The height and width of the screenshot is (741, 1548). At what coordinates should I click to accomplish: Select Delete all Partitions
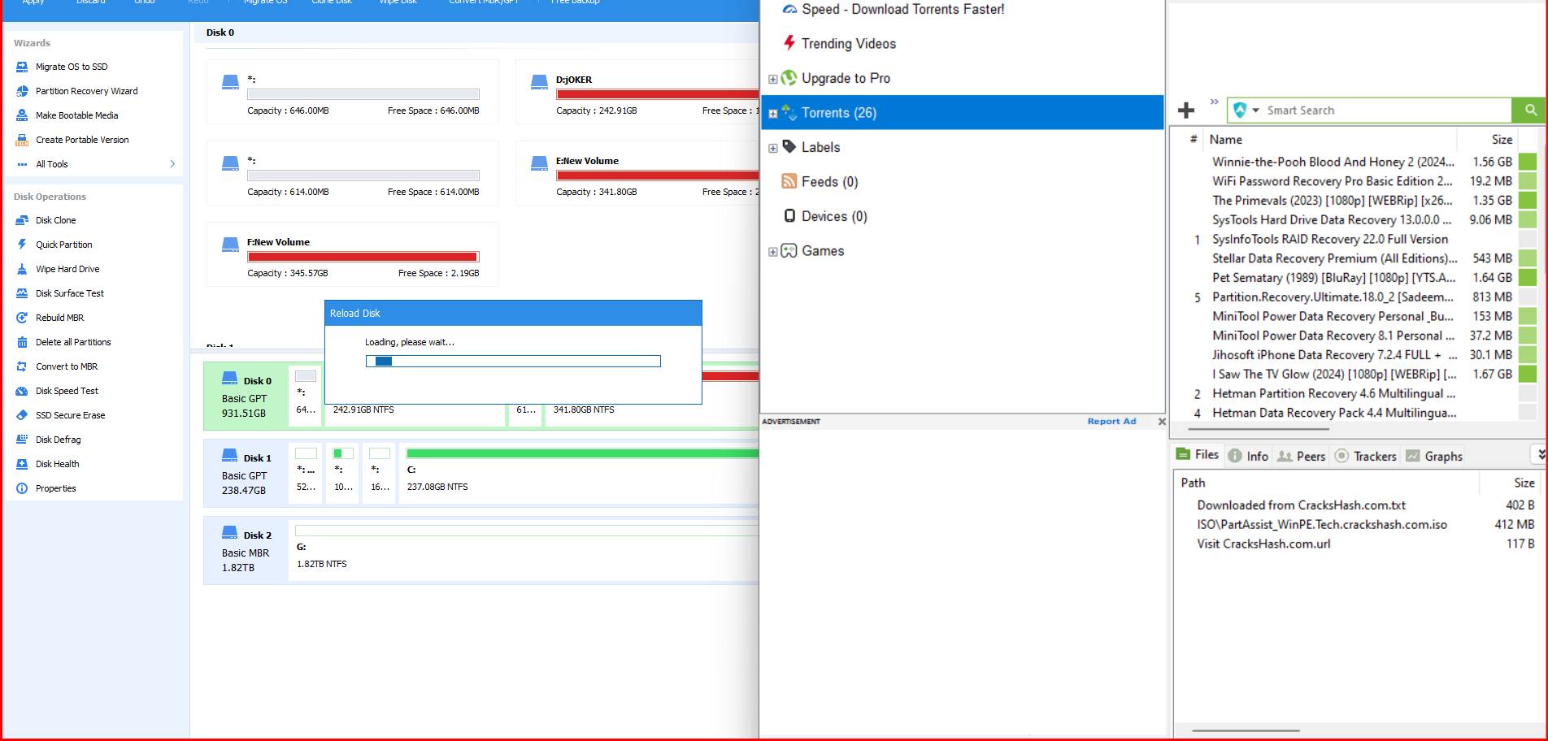click(x=72, y=342)
